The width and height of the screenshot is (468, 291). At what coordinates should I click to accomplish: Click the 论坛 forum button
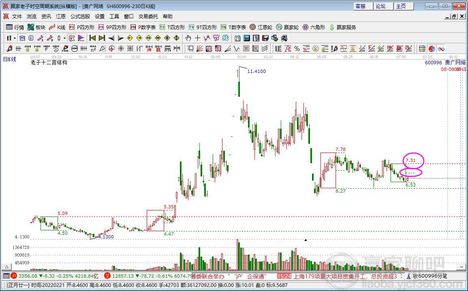click(x=384, y=6)
